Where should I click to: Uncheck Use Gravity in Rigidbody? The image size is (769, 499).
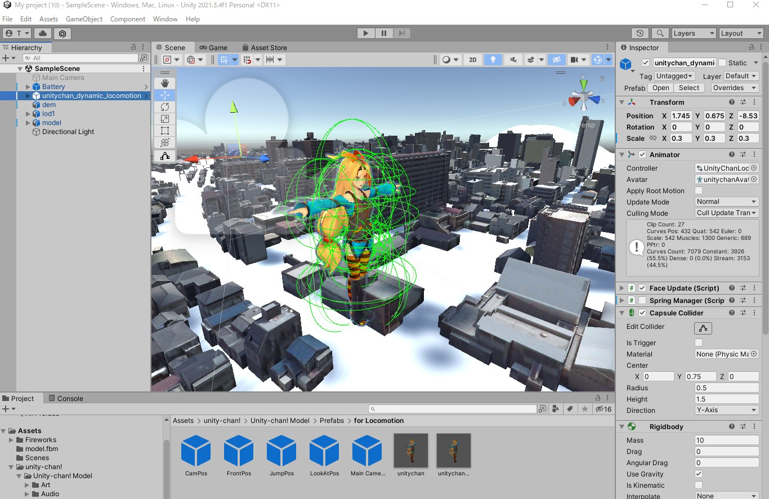tap(699, 474)
